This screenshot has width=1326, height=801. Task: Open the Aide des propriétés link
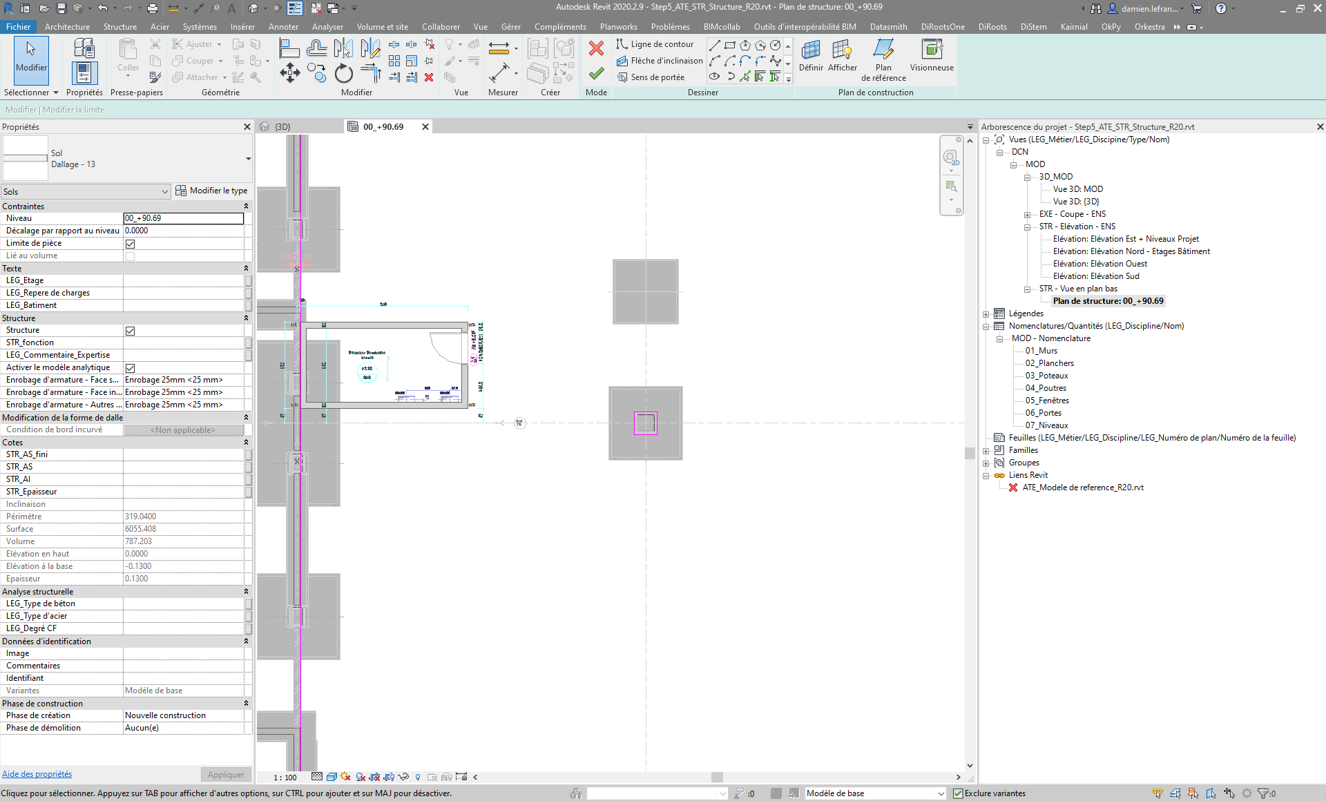pyautogui.click(x=37, y=774)
